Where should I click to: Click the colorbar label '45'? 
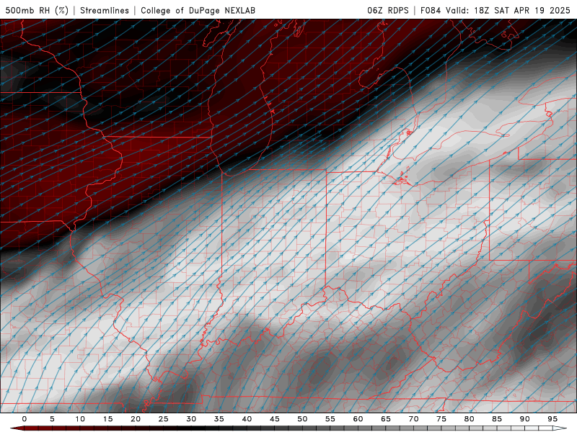coord(275,419)
